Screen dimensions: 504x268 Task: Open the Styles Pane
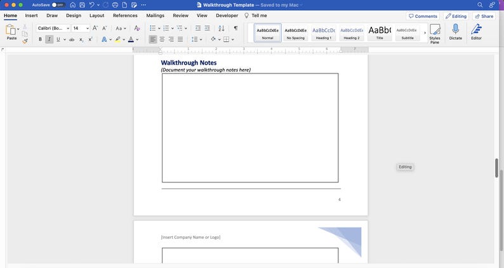pyautogui.click(x=435, y=34)
